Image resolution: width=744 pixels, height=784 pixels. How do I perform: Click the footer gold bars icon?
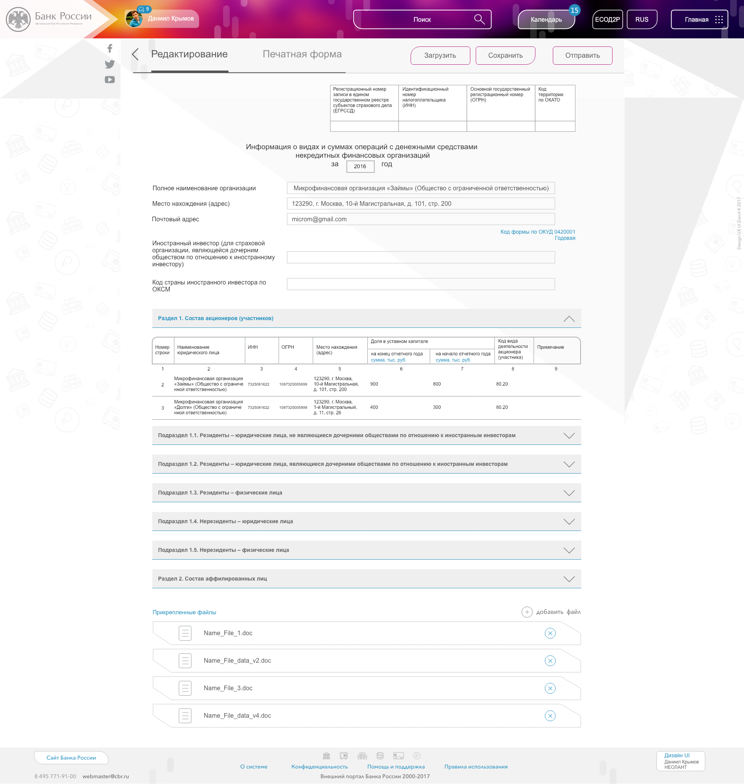362,756
